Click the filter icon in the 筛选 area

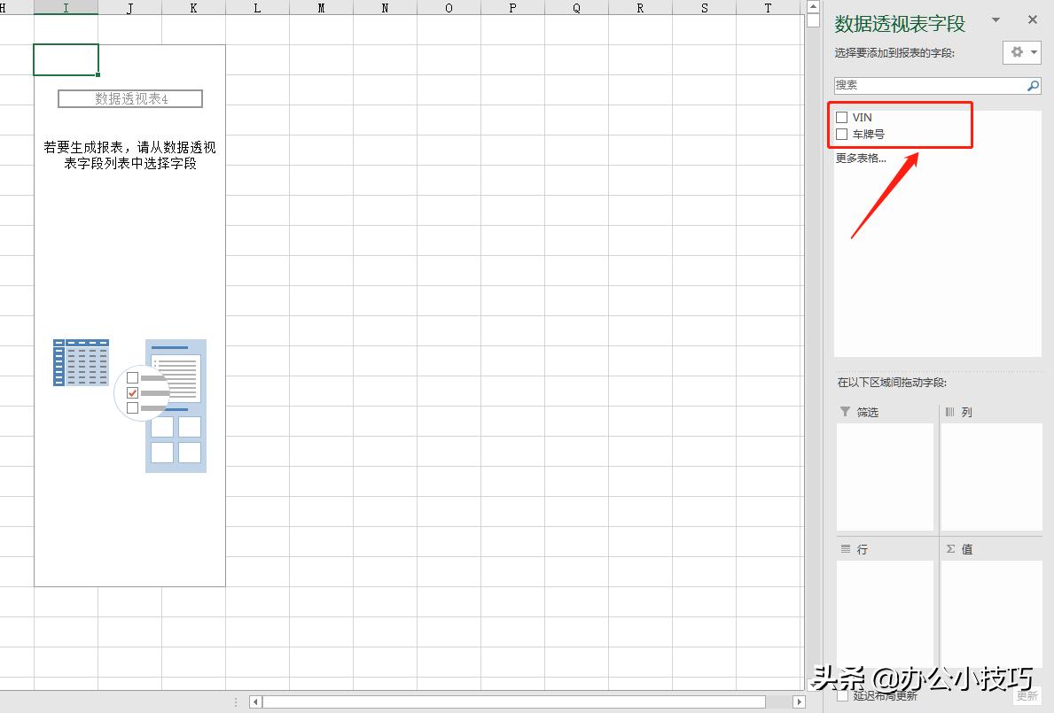click(x=845, y=411)
